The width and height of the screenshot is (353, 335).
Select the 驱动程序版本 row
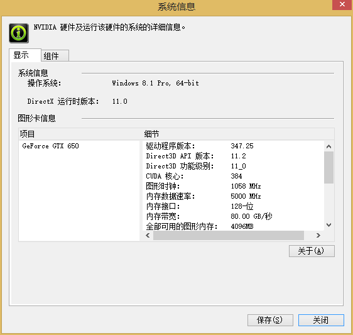[x=233, y=146]
